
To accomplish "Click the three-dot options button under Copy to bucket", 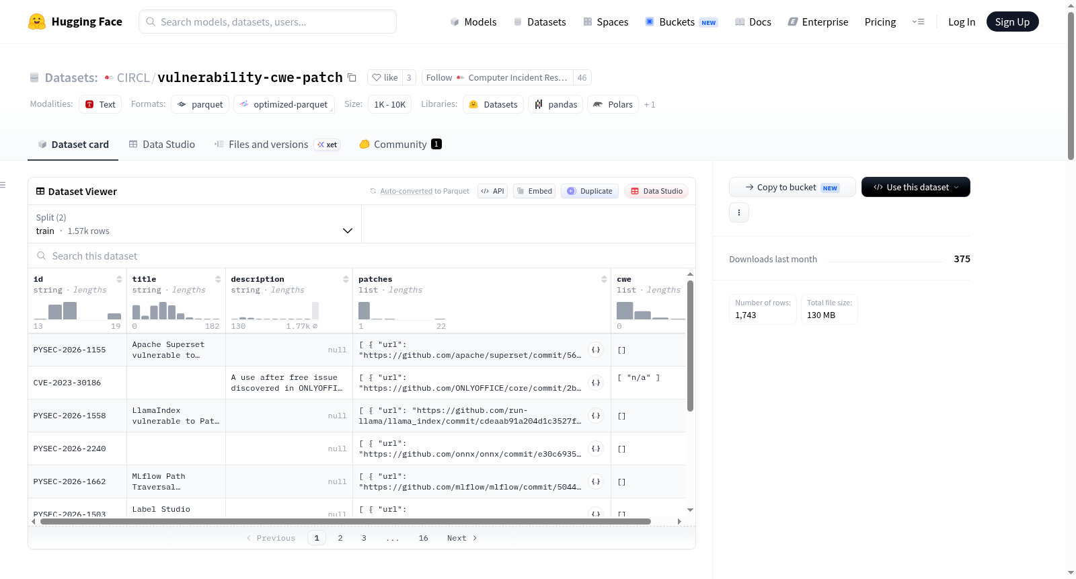I will click(x=739, y=213).
